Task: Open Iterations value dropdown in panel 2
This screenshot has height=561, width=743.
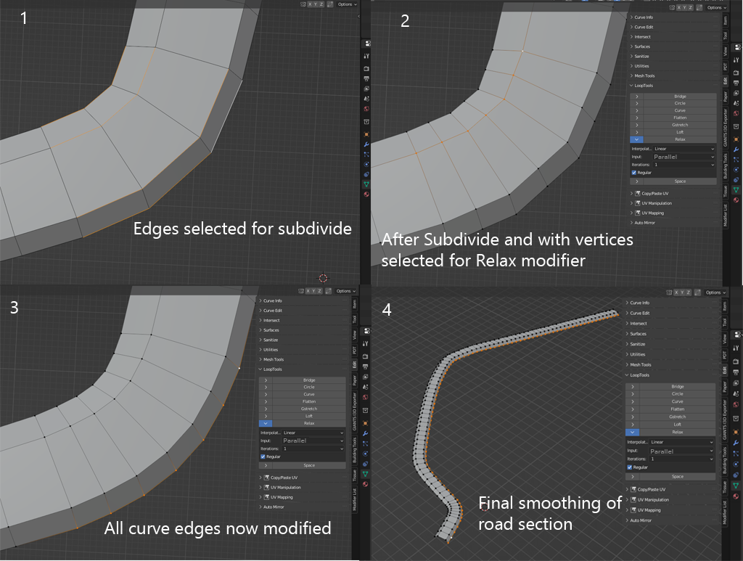Action: 682,165
